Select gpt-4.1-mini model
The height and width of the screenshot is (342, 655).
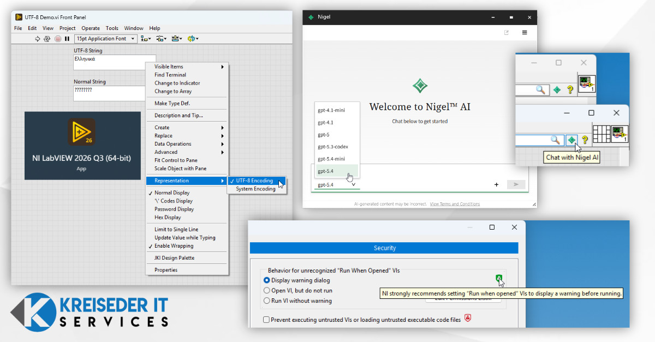tap(337, 110)
